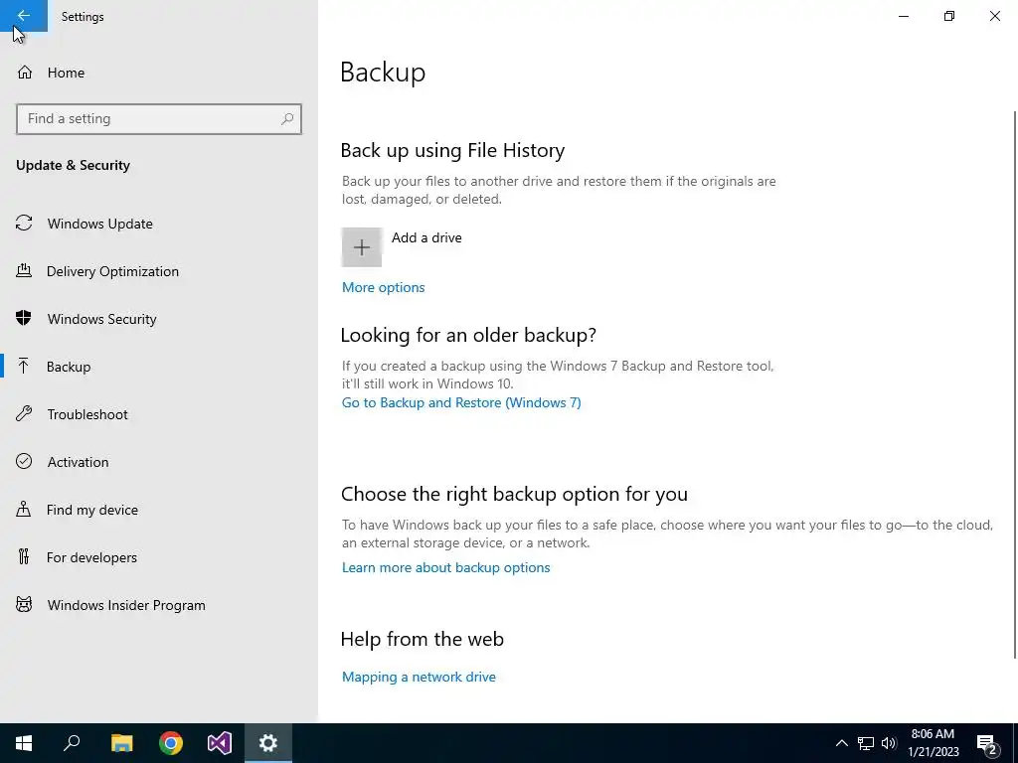Viewport: 1018px width, 763px height.
Task: Click the Settings gear on the taskbar
Action: [268, 743]
